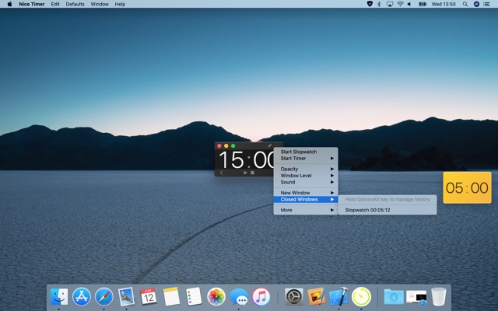This screenshot has height=311, width=498.
Task: Click the yellow 05:00 timer window
Action: pyautogui.click(x=467, y=188)
